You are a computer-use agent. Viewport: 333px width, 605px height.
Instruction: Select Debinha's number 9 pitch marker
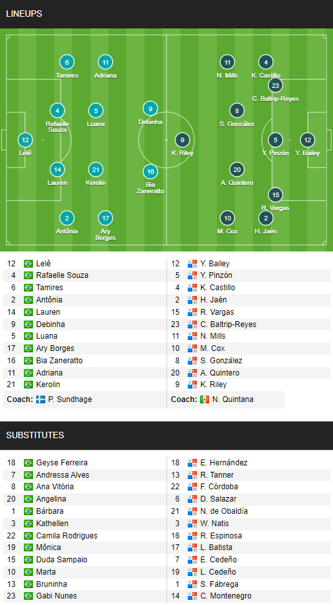[150, 109]
